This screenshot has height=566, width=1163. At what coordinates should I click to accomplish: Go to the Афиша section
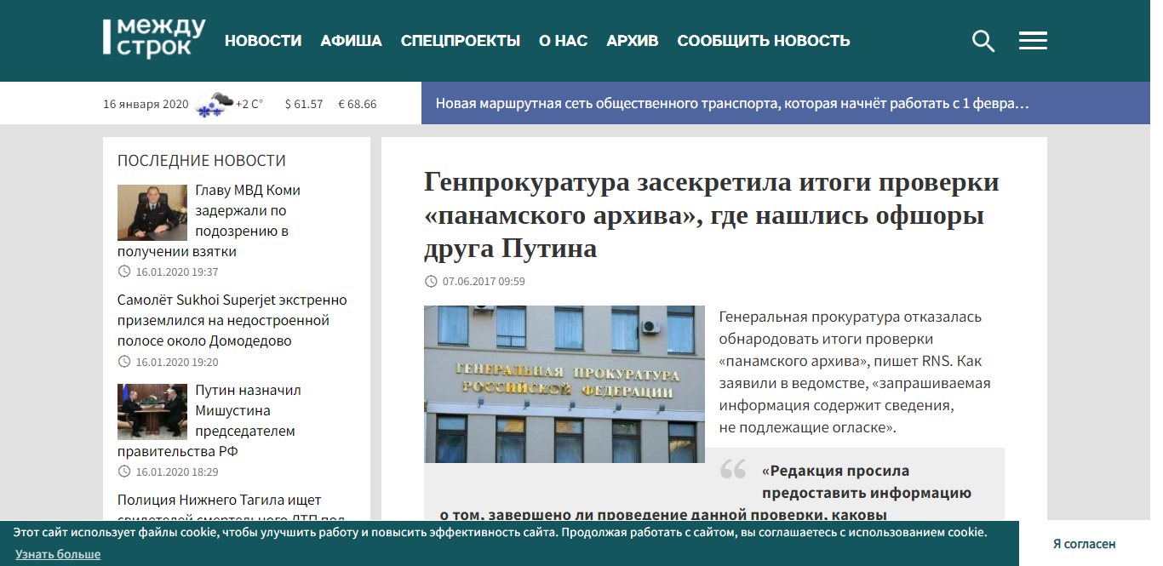pos(351,41)
